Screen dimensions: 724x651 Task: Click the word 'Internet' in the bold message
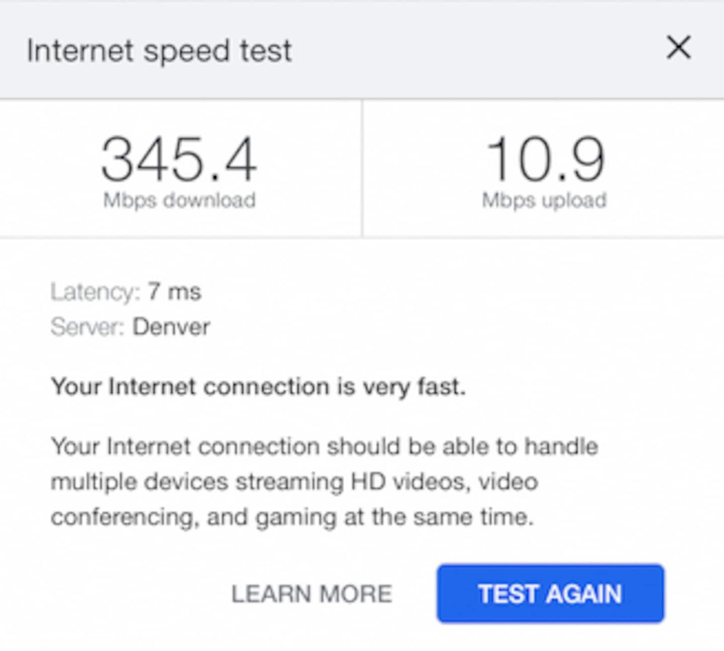(152, 387)
